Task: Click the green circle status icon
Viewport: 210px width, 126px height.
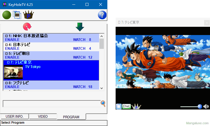Action: pyautogui.click(x=7, y=15)
